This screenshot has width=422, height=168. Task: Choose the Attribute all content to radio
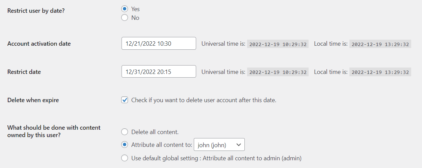[x=125, y=145]
